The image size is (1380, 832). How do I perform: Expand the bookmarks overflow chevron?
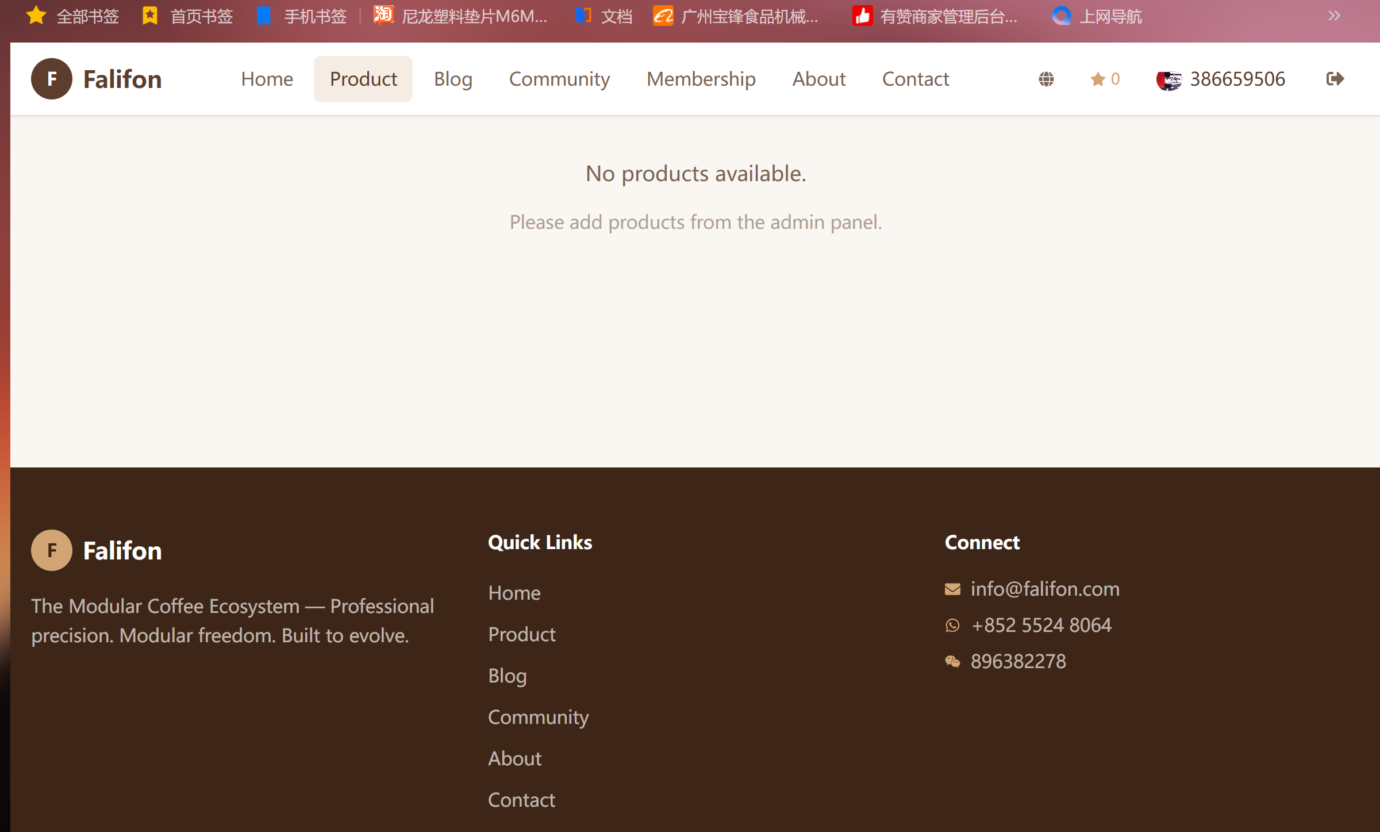coord(1334,16)
